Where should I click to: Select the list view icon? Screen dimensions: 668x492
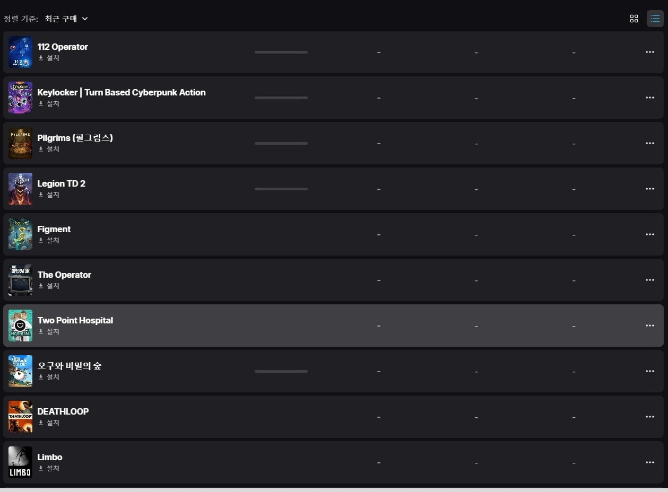(x=655, y=19)
